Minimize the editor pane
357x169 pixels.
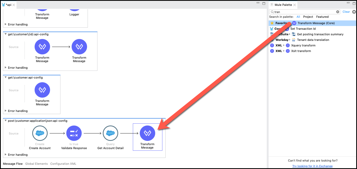pos(258,3)
